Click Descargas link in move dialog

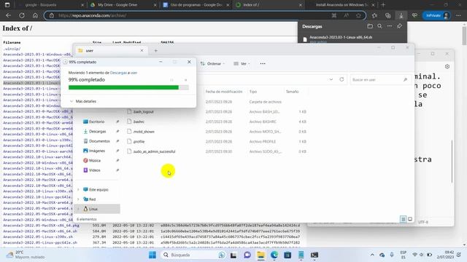click(x=118, y=73)
